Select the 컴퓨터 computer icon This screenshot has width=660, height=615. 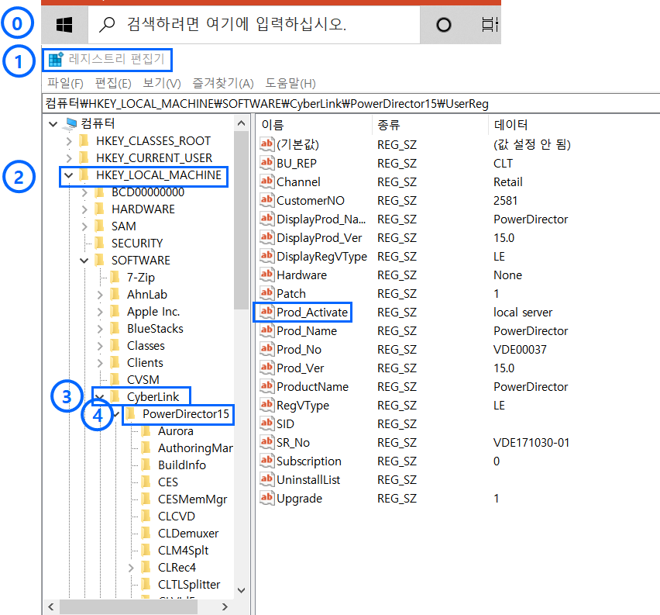(71, 123)
